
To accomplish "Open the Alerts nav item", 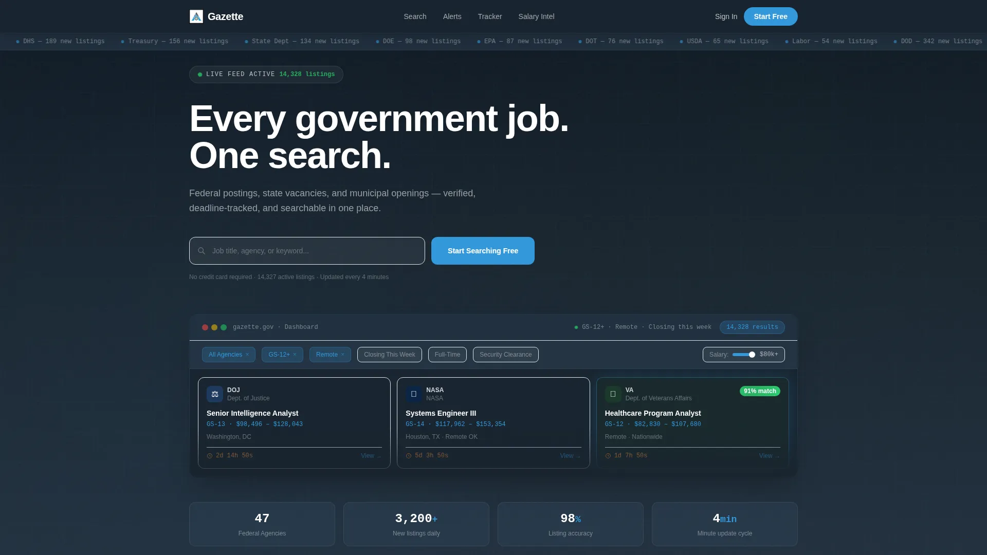I will tap(452, 16).
